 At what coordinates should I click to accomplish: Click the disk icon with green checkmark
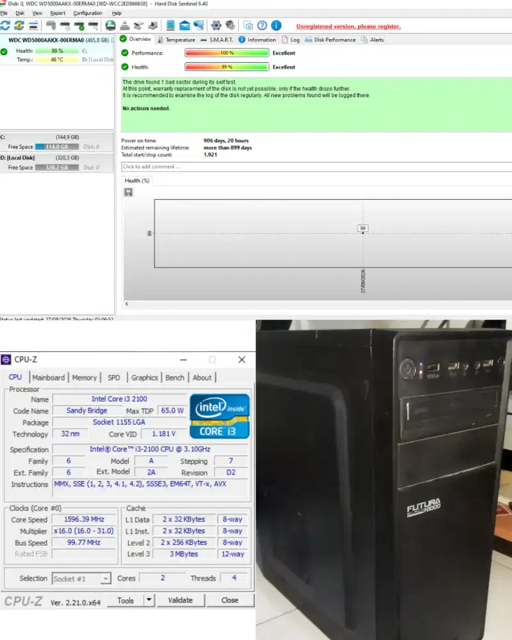point(79,26)
